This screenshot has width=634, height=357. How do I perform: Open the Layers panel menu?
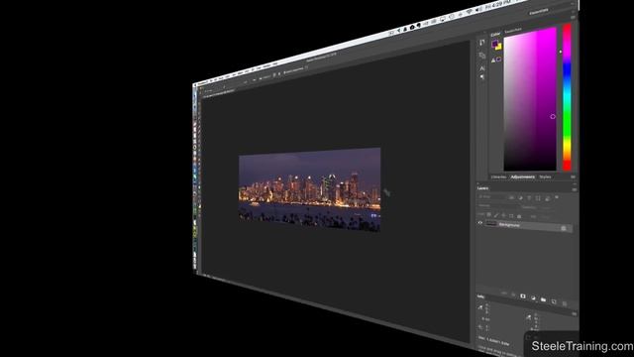tap(575, 189)
